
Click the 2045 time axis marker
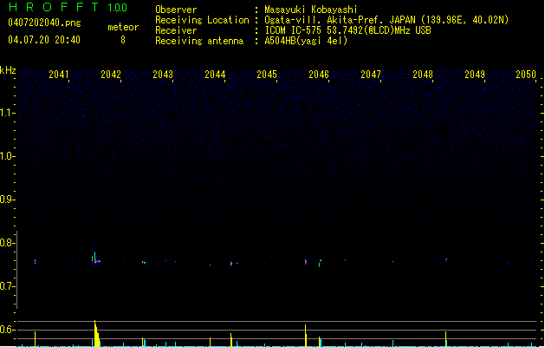point(267,75)
